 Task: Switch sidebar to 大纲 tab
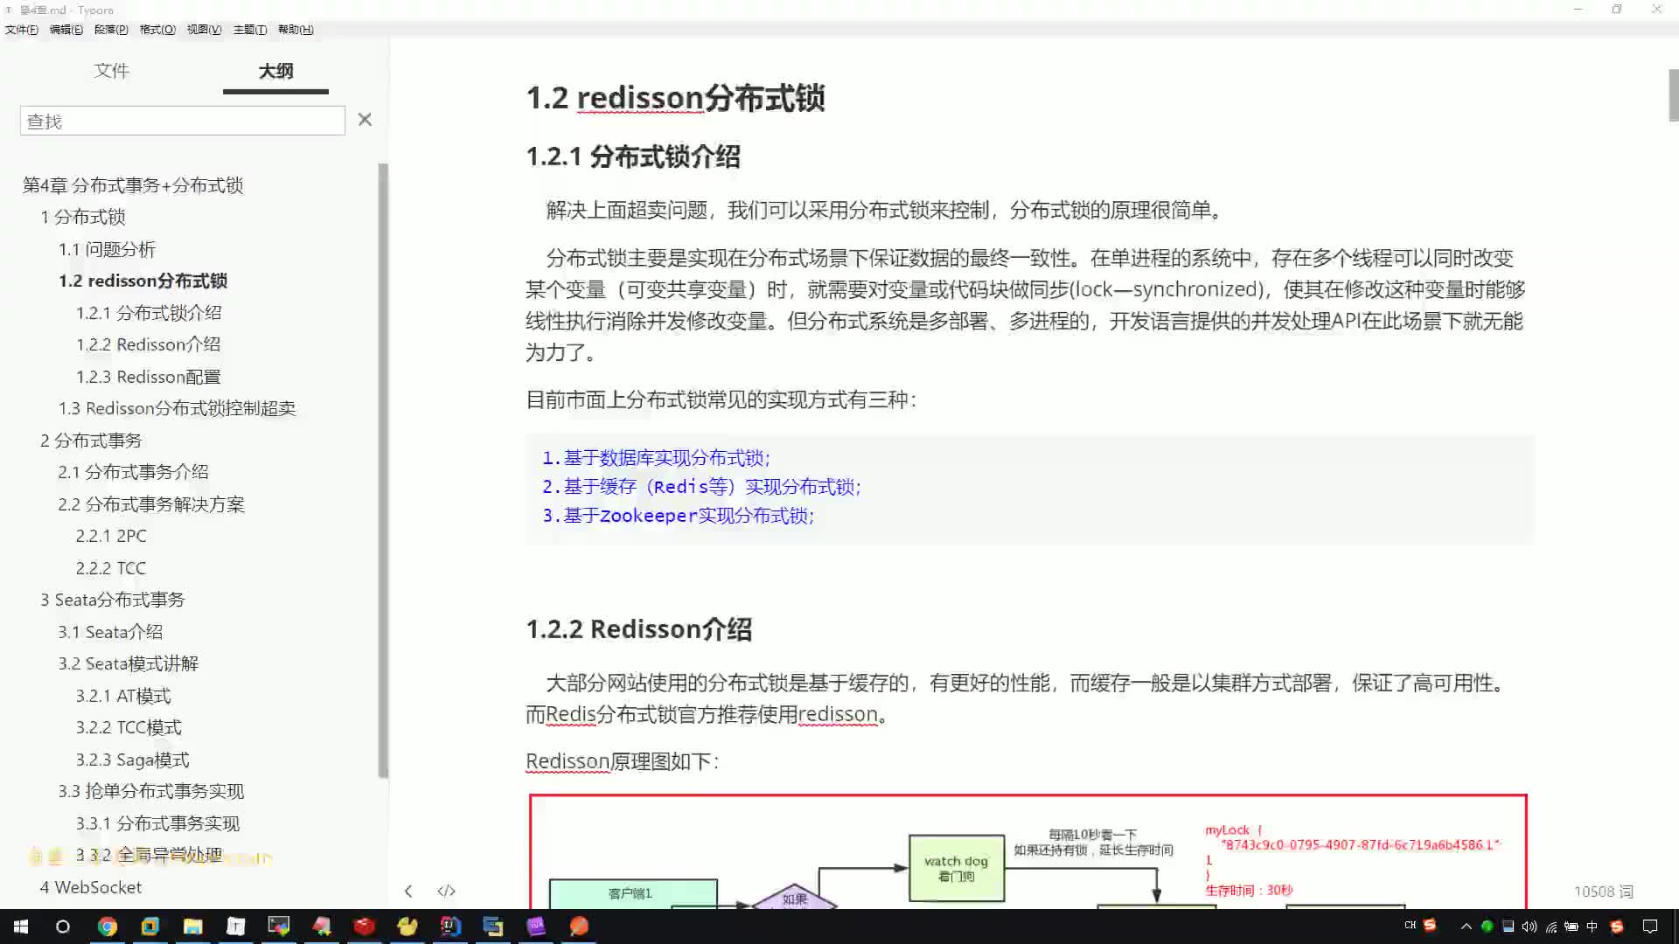pyautogui.click(x=275, y=71)
